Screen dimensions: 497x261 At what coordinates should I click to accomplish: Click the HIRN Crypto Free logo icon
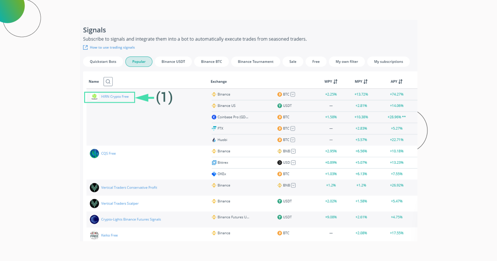point(94,97)
